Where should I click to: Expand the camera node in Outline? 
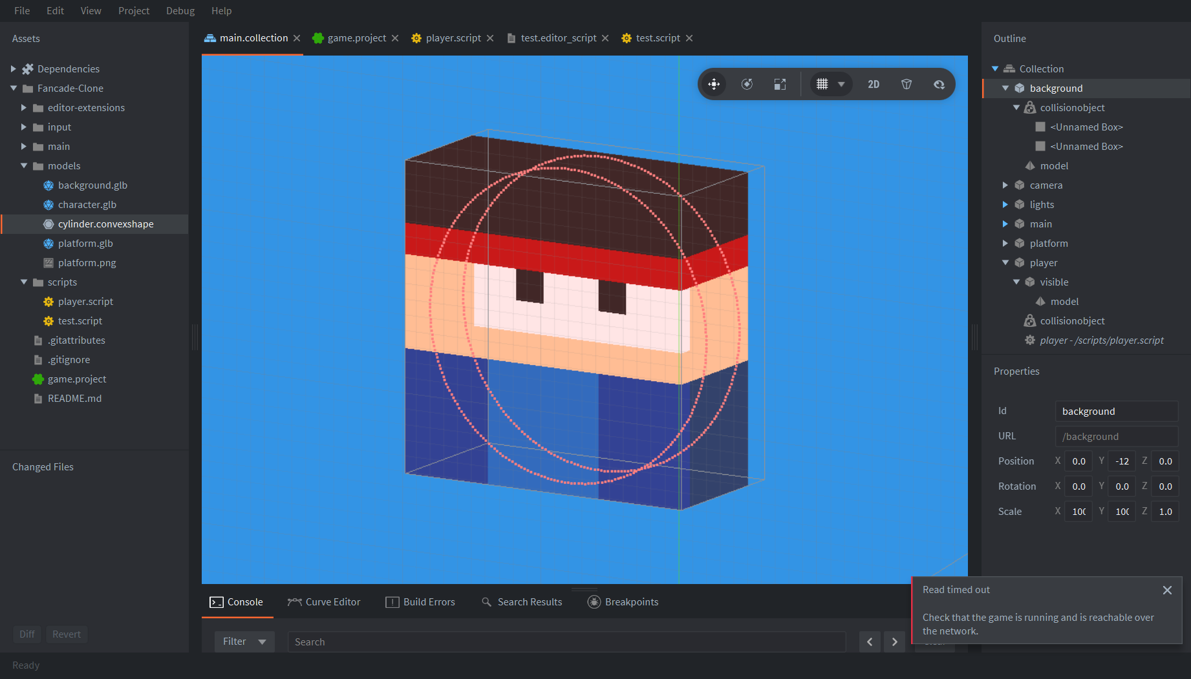coord(1005,185)
